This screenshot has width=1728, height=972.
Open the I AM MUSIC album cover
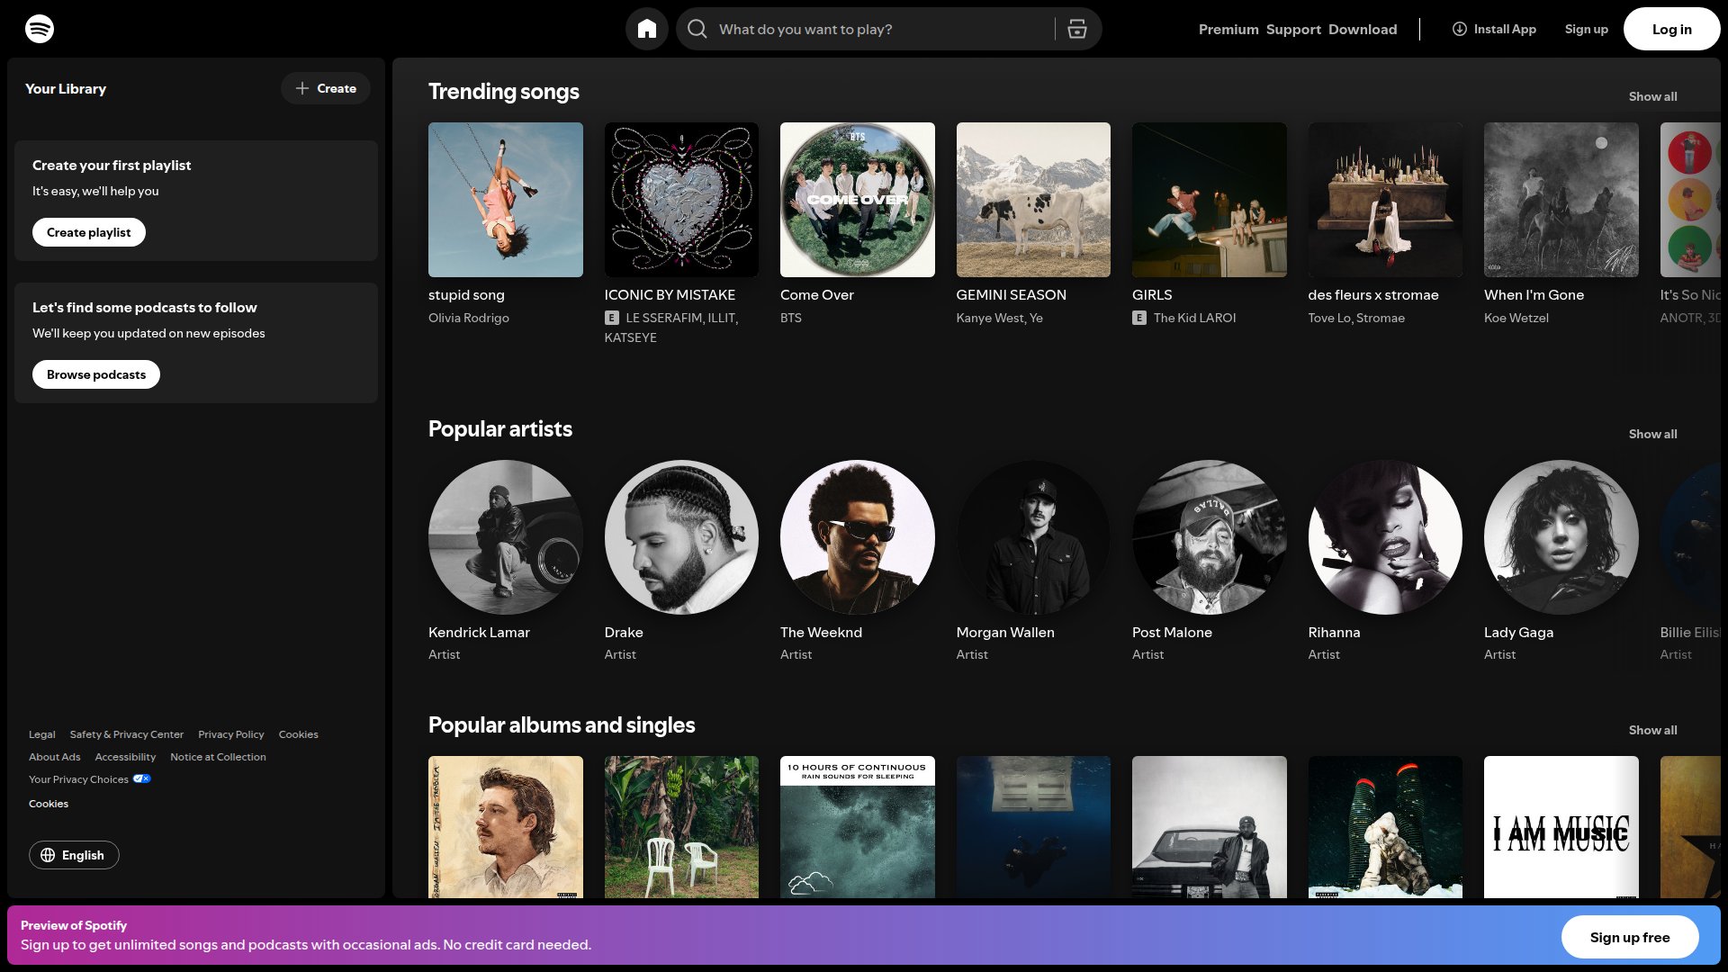point(1561,827)
